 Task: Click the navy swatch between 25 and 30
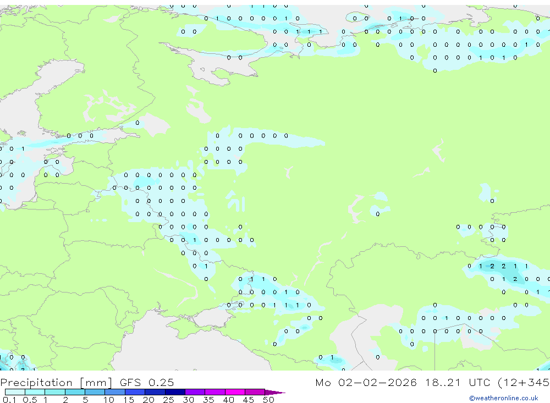point(175,392)
